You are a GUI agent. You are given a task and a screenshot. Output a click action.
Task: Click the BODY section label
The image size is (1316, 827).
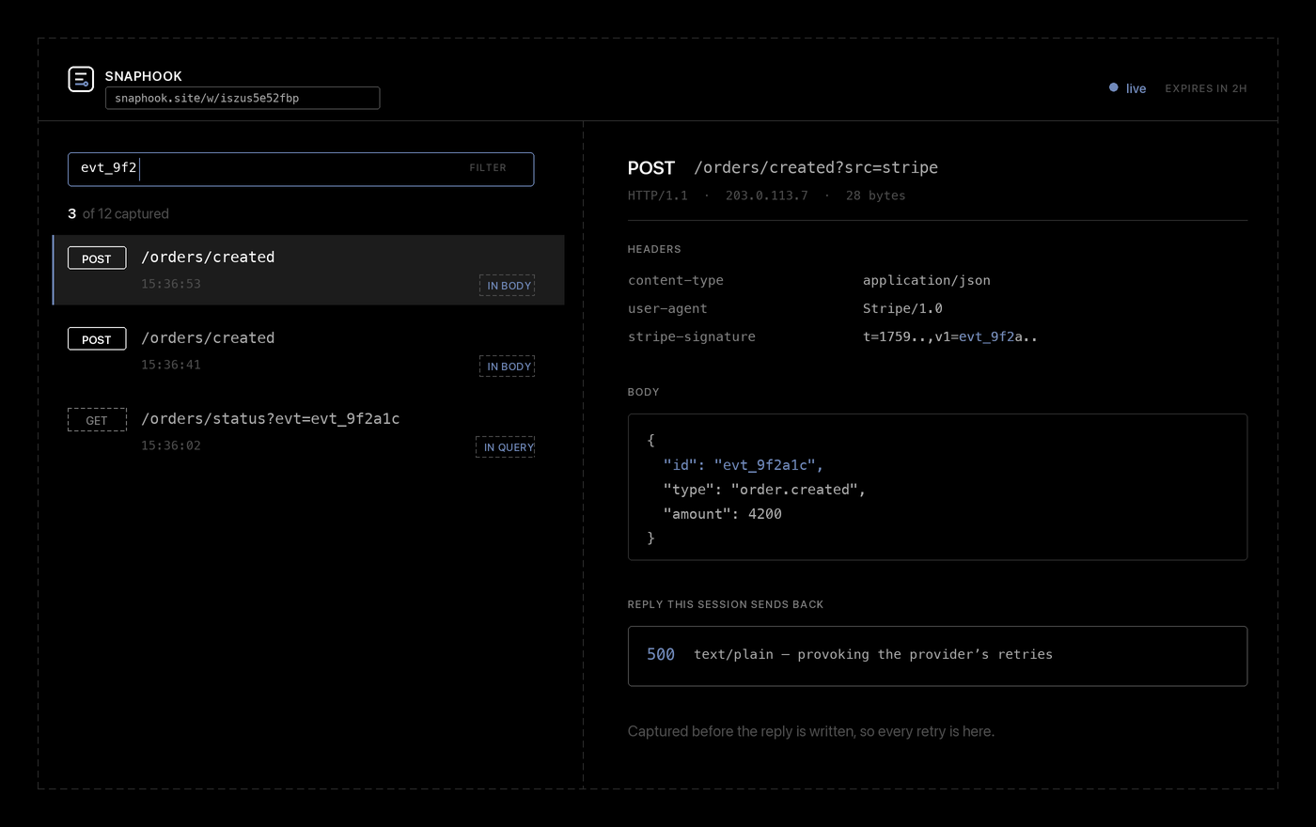tap(644, 392)
